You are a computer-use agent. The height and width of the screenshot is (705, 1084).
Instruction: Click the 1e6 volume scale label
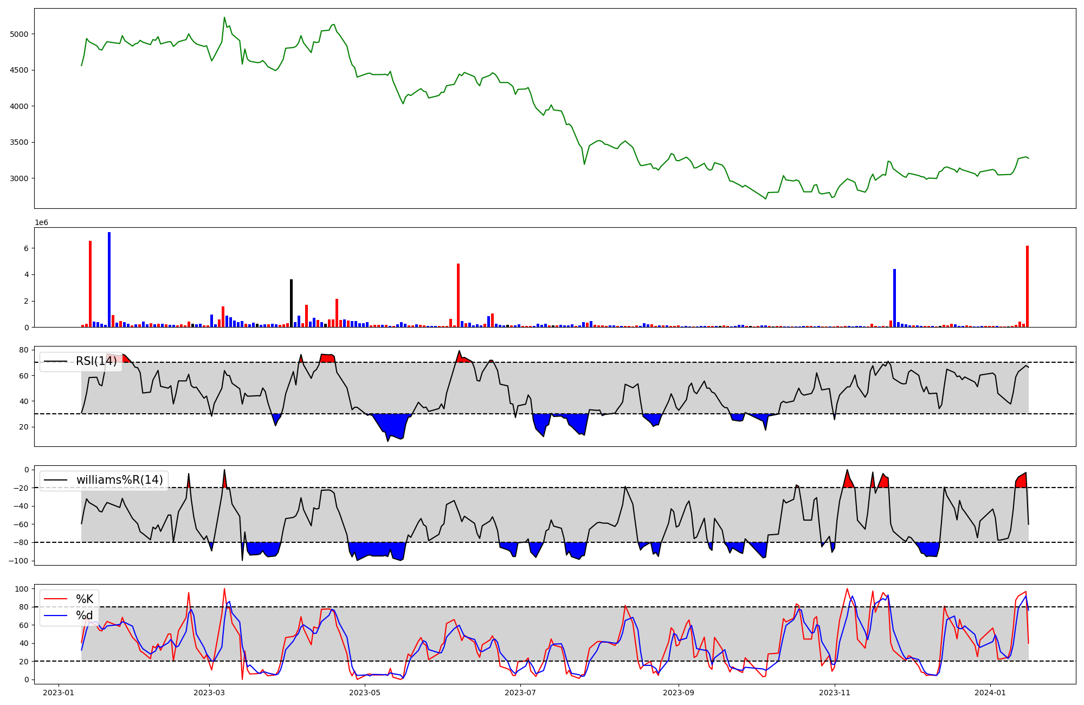pos(42,223)
